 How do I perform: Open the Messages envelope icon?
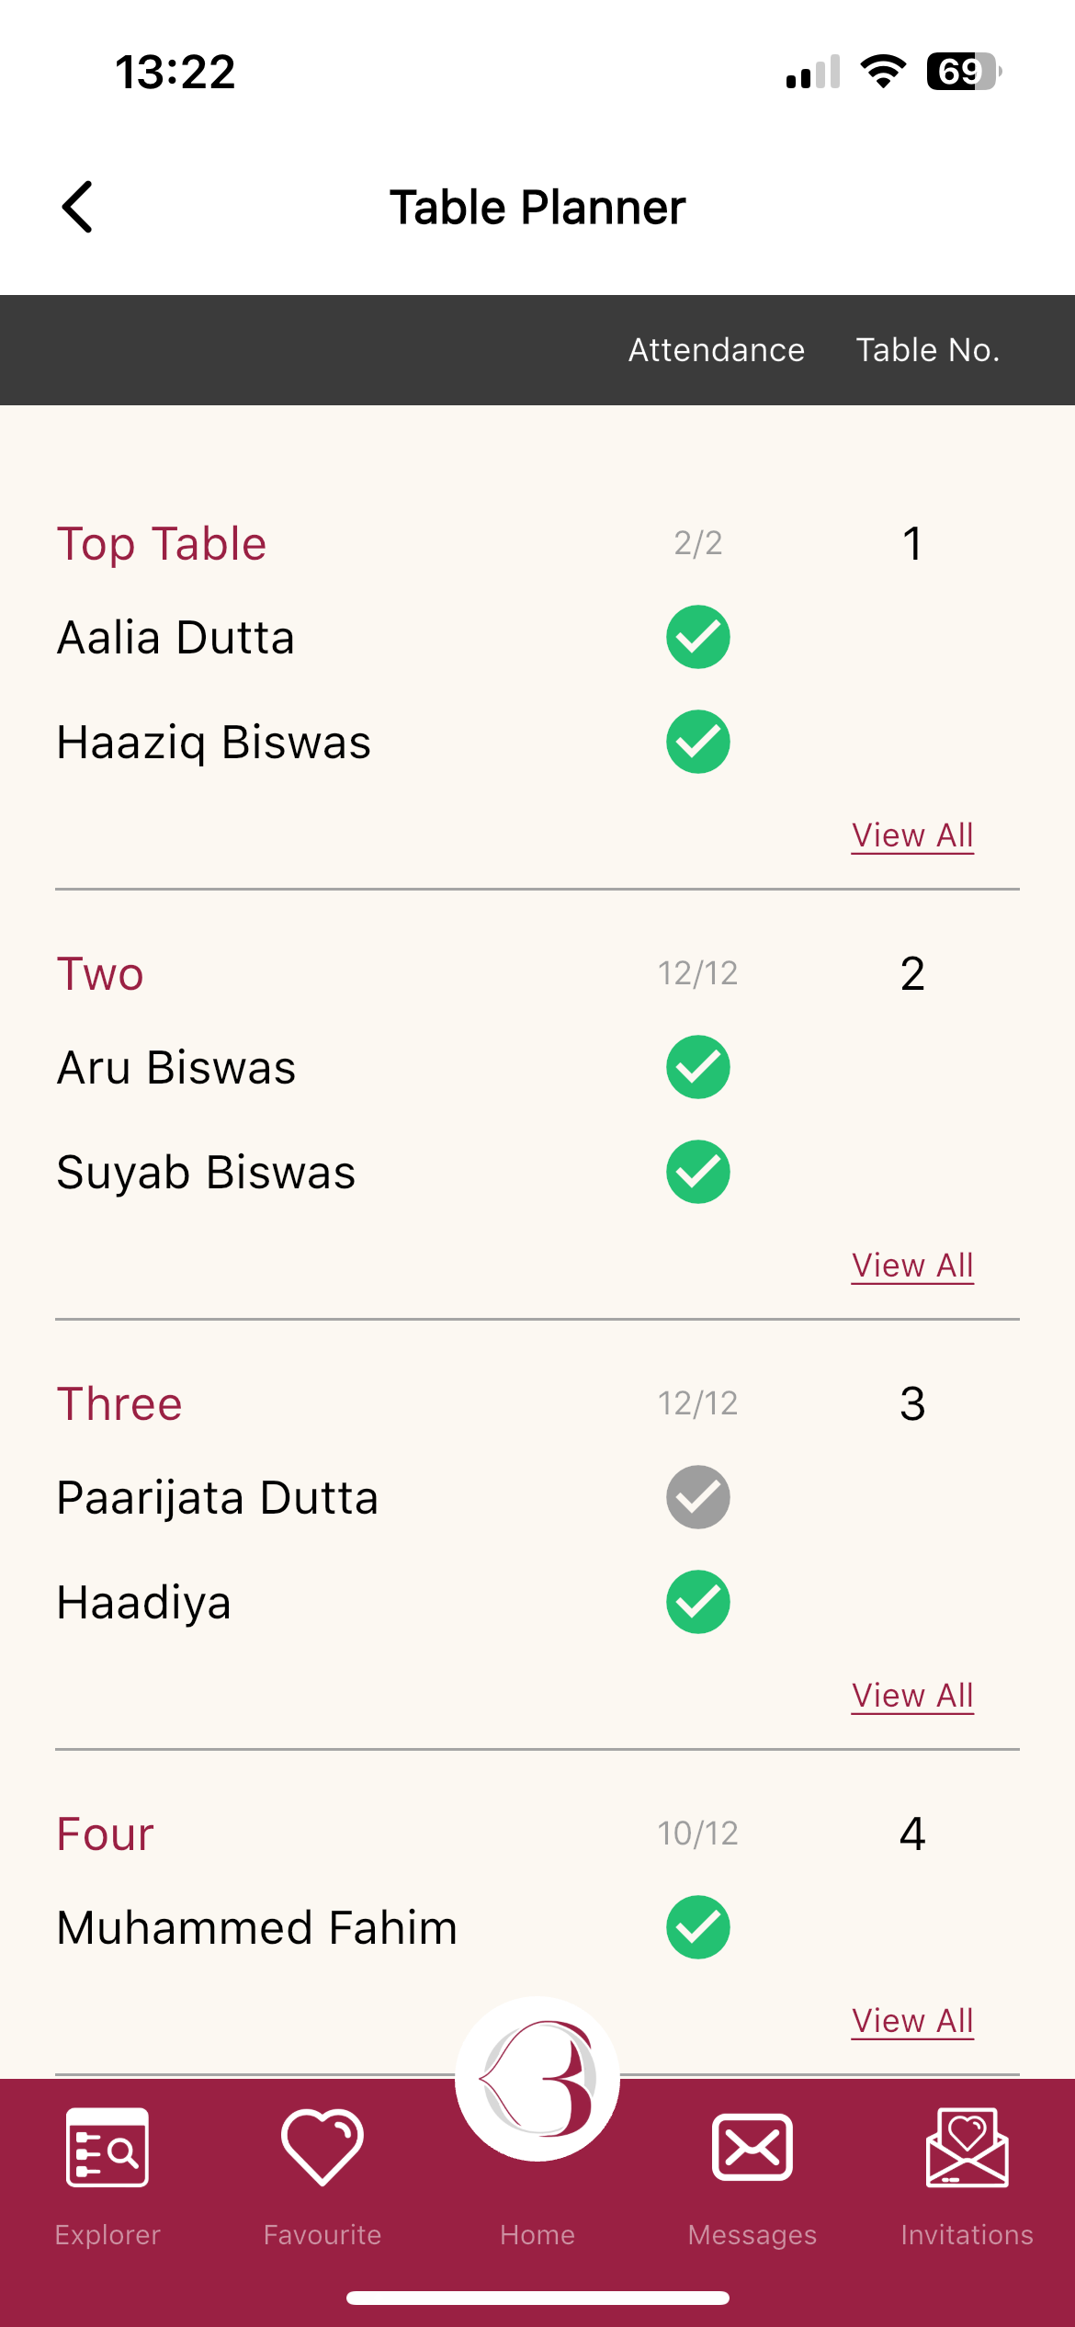pyautogui.click(x=752, y=2148)
